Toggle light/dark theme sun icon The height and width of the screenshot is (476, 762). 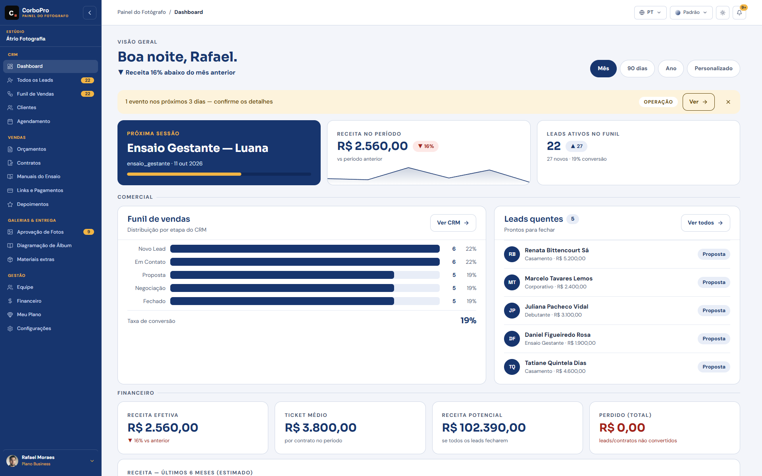coord(723,13)
